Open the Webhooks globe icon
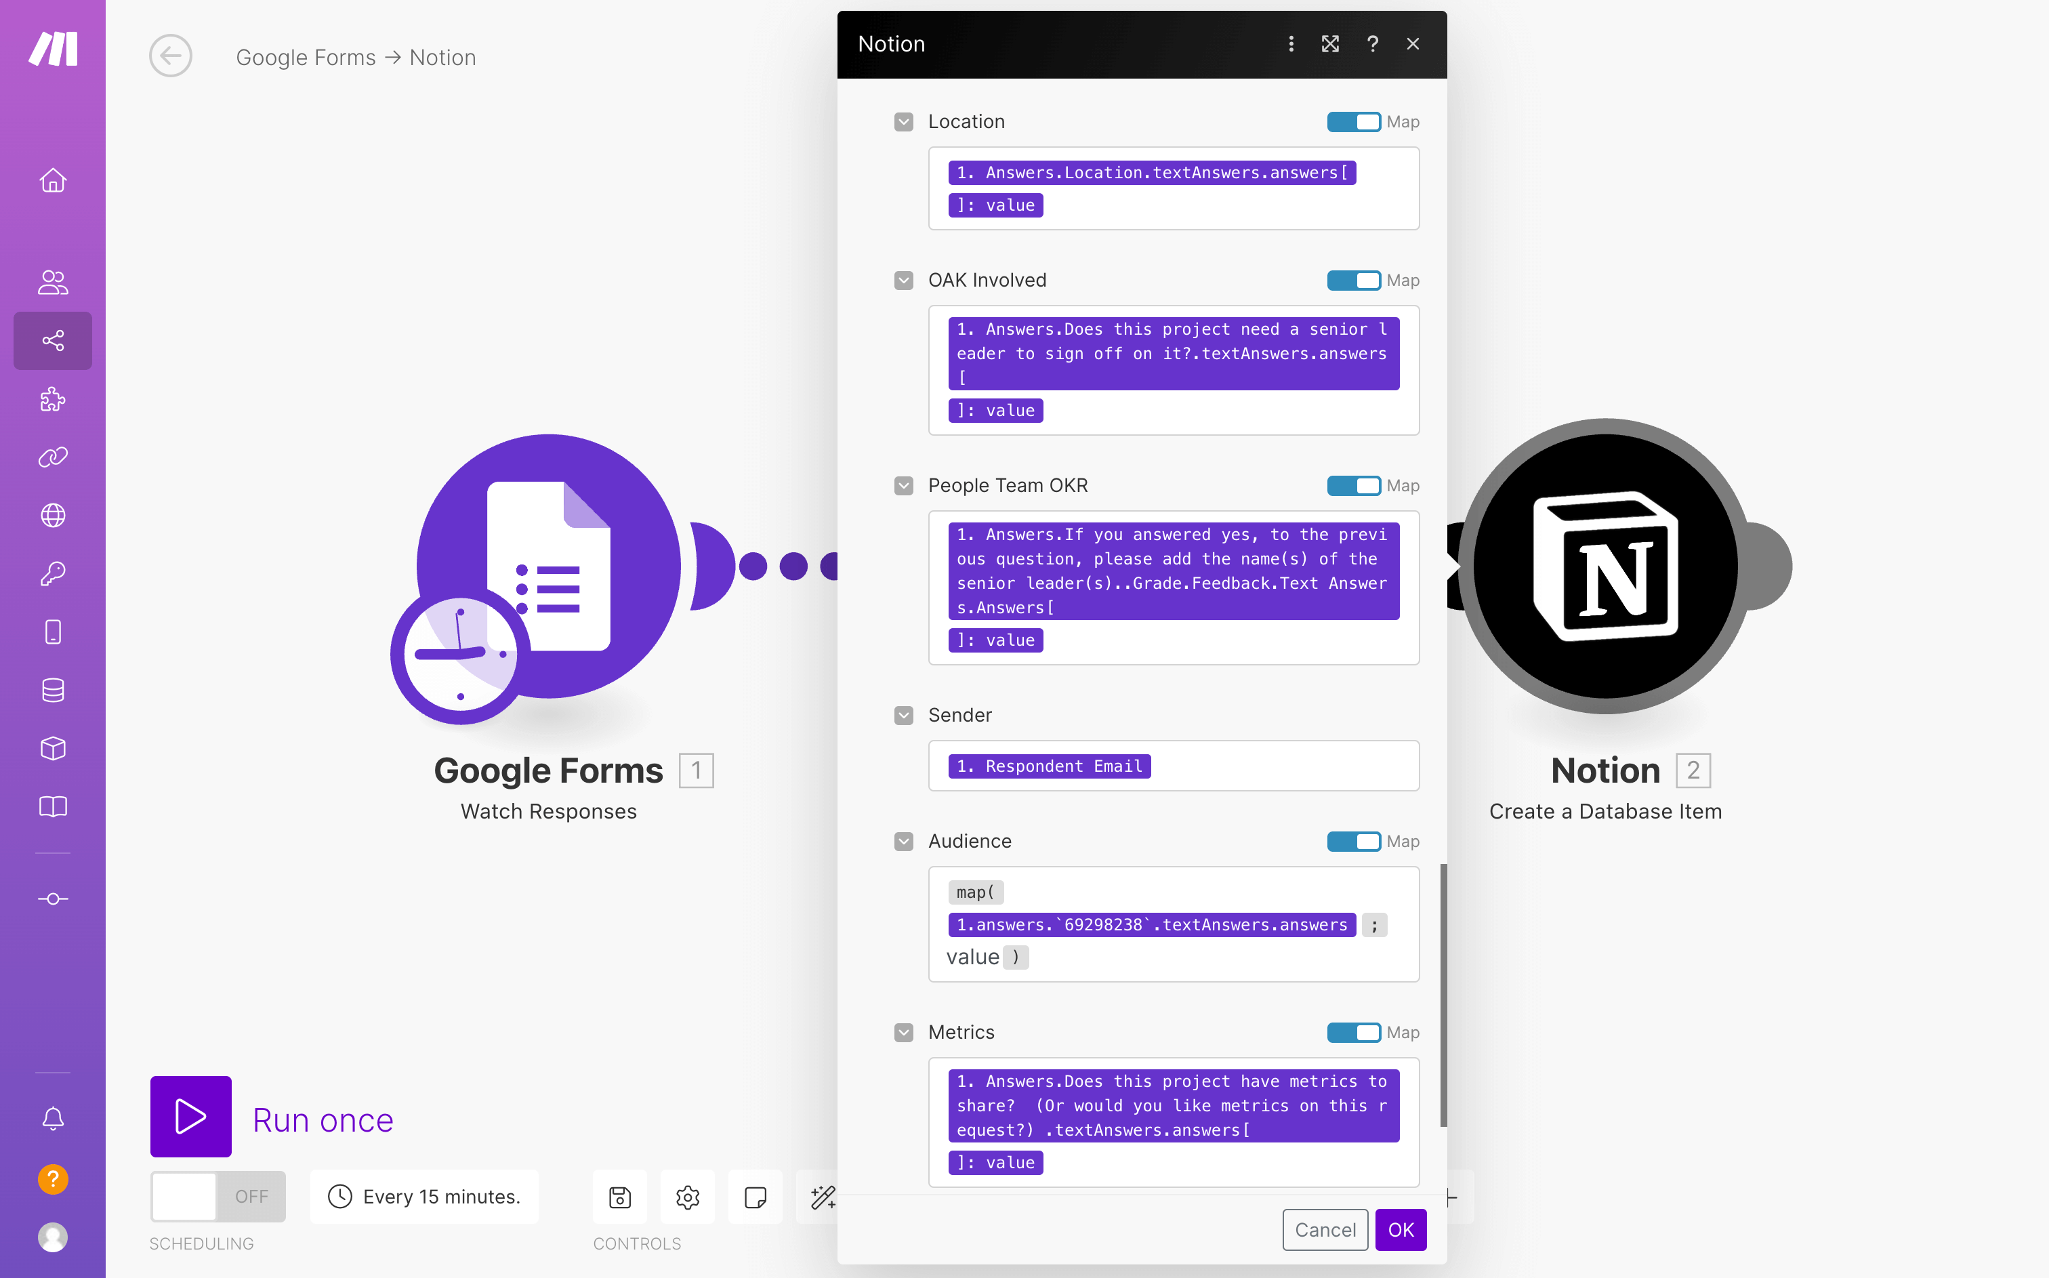The height and width of the screenshot is (1278, 2049). click(54, 516)
